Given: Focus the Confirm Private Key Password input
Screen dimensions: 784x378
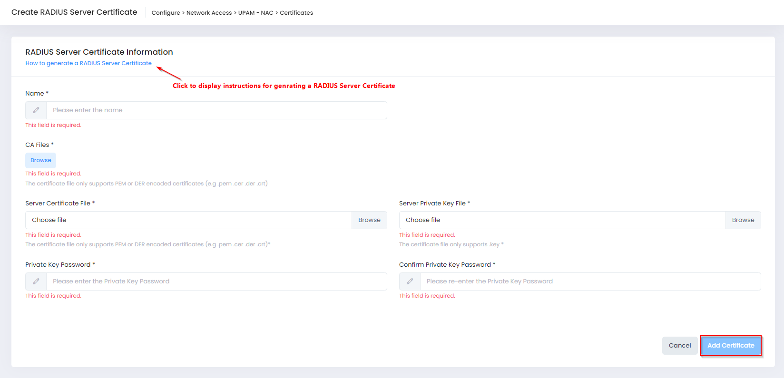Looking at the screenshot, I should pos(590,281).
